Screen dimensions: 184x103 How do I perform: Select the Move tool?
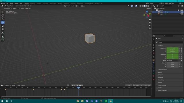pos(3,19)
